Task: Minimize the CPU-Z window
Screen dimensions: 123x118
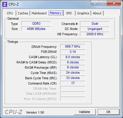Action: click(95, 3)
